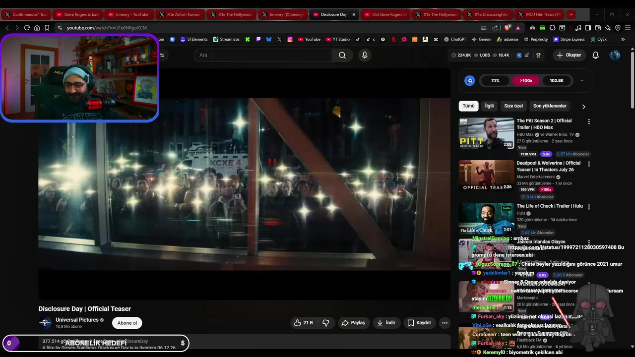
Task: Open the Instagram bookmark icon
Action: [x=290, y=39]
